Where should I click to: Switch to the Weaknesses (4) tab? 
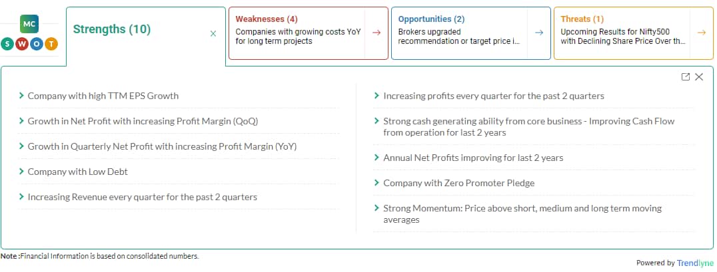coord(267,19)
